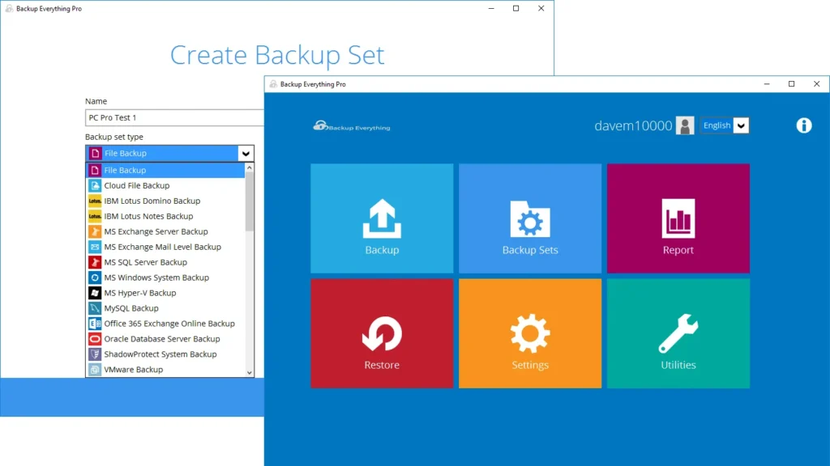This screenshot has height=466, width=830.
Task: Open the Backup Sets tile
Action: [x=530, y=218]
